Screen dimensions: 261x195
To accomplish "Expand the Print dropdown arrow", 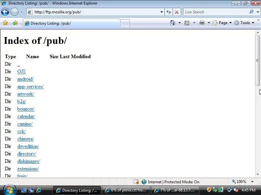I will [209, 23].
